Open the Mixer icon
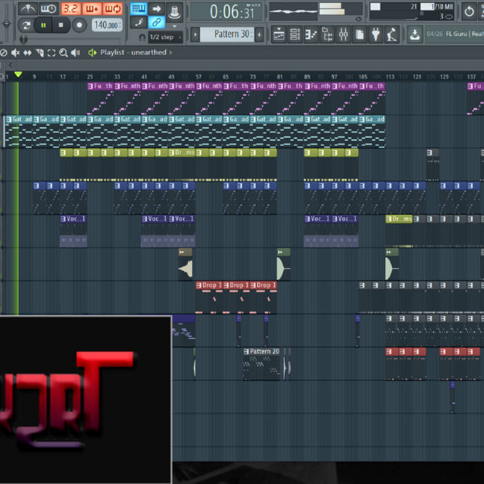The width and height of the screenshot is (484, 484). tap(343, 34)
